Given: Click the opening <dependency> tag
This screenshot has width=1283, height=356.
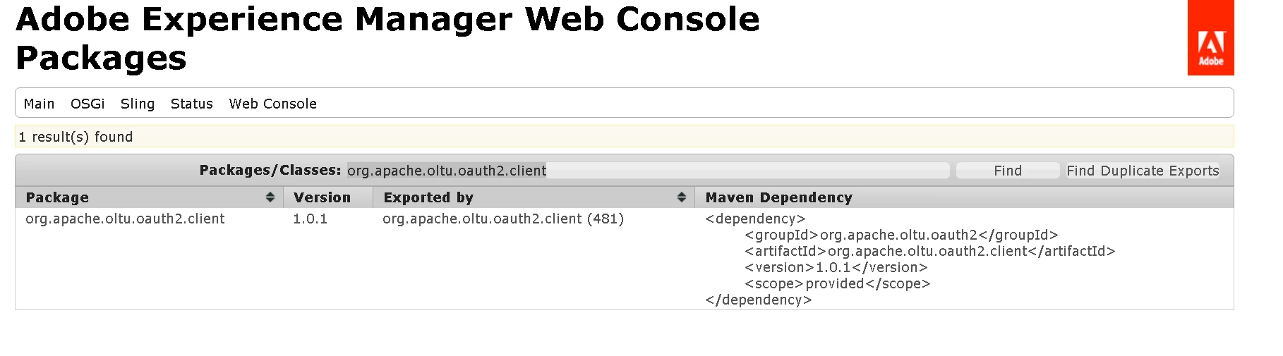Looking at the screenshot, I should [755, 219].
